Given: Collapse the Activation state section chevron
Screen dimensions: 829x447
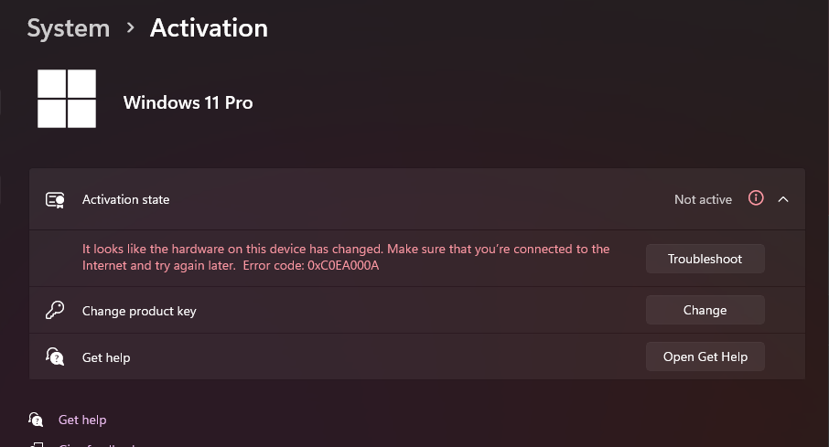Looking at the screenshot, I should pos(783,199).
